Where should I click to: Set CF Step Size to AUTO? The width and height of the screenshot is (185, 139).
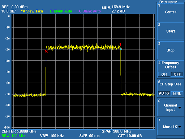164,93
